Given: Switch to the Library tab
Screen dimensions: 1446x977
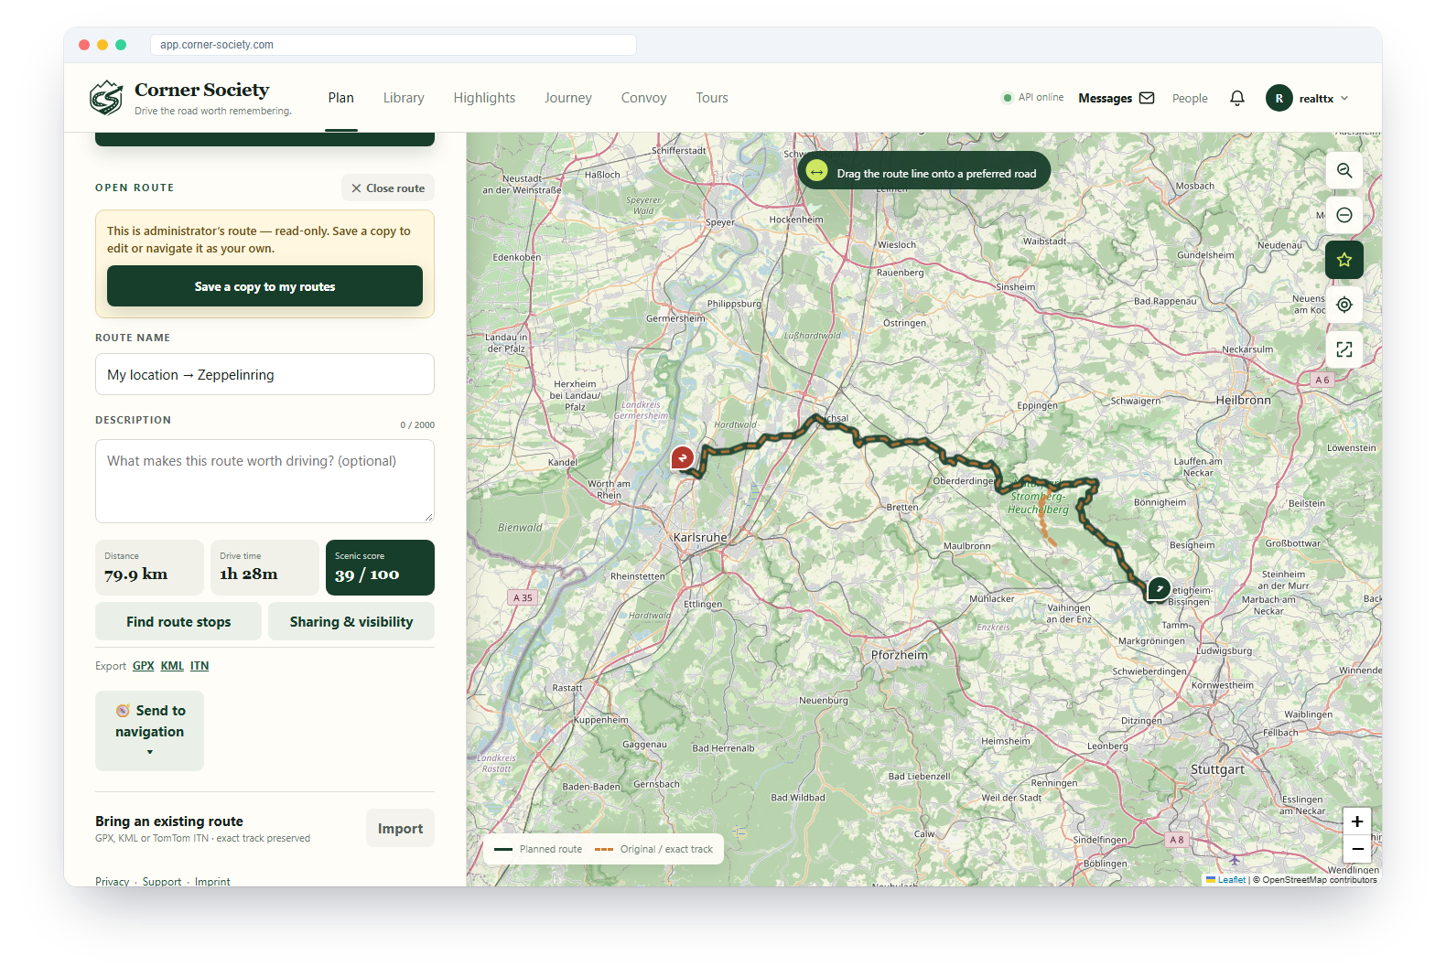Looking at the screenshot, I should (404, 98).
